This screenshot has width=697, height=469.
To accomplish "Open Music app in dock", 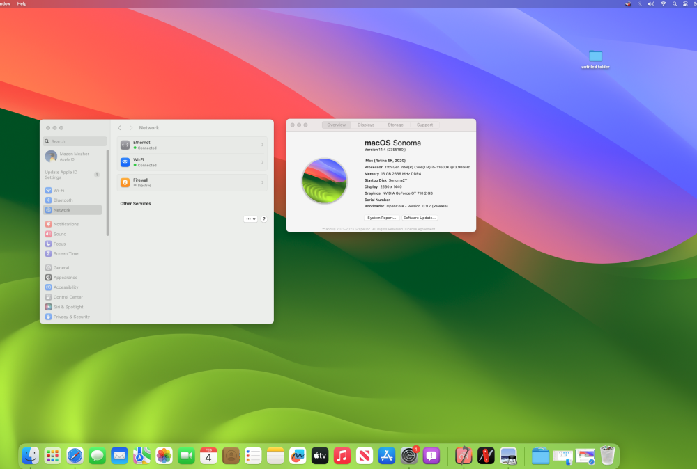I will pyautogui.click(x=342, y=456).
